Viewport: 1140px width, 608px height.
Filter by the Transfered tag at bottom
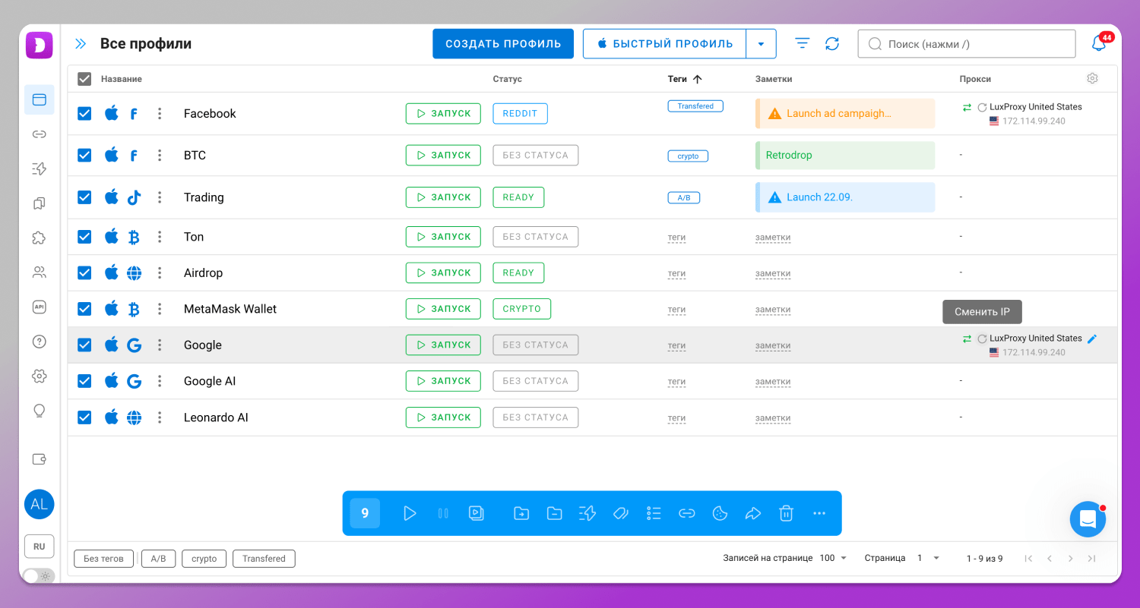[x=264, y=559]
